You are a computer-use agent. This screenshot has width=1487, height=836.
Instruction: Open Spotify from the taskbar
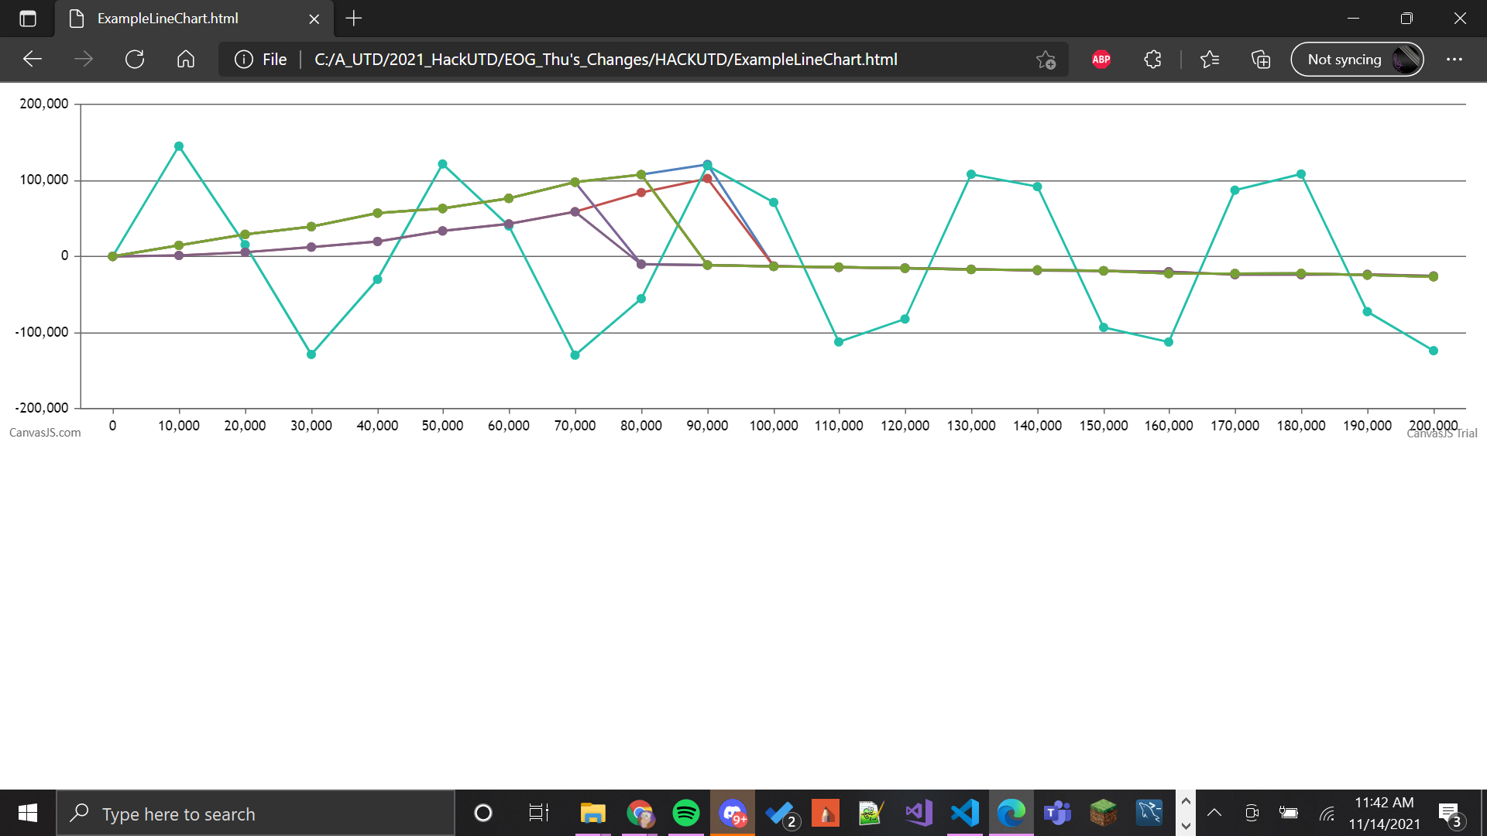(x=685, y=814)
